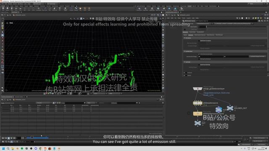Toggle the real-time playback button
The width and height of the screenshot is (269, 151).
tap(3, 142)
